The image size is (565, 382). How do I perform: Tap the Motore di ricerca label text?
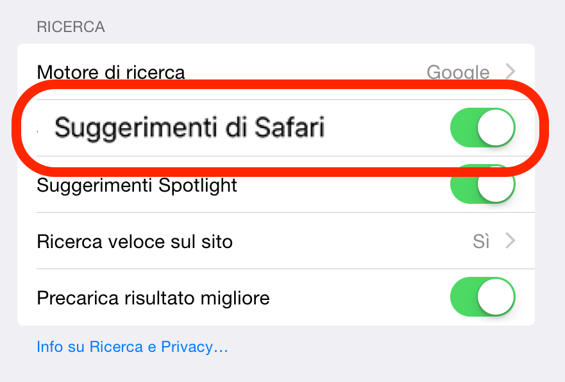[110, 72]
